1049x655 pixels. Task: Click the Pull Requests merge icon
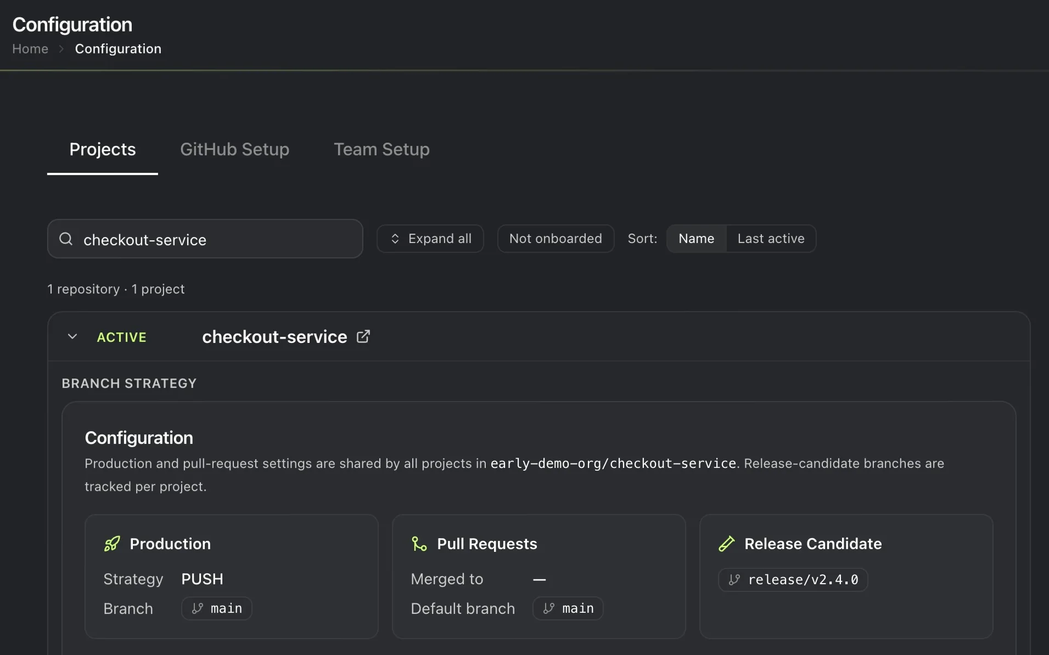click(x=419, y=544)
